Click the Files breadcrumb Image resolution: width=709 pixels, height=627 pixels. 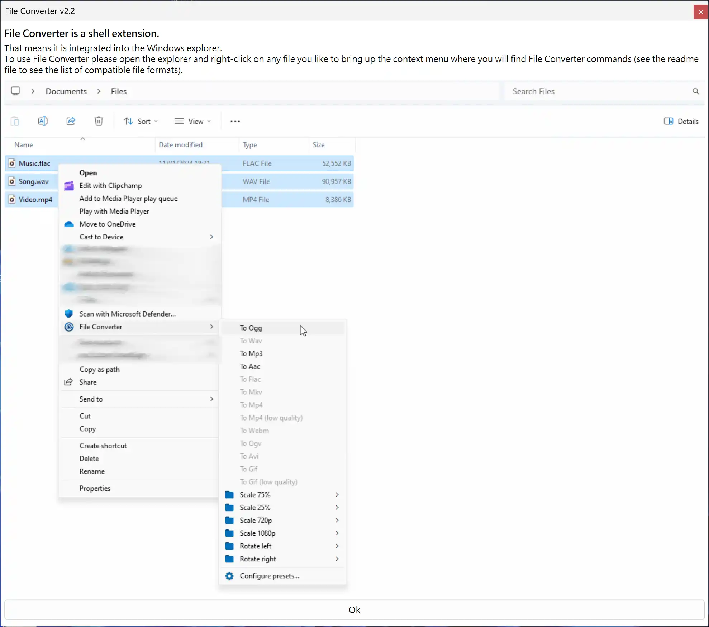pos(119,91)
